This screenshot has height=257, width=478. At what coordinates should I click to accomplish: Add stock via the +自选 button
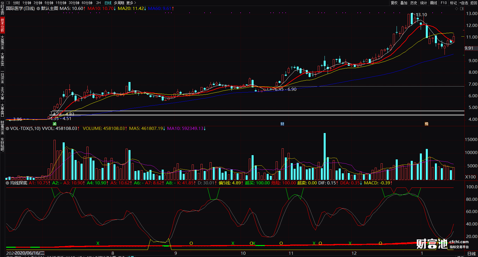pyautogui.click(x=464, y=3)
